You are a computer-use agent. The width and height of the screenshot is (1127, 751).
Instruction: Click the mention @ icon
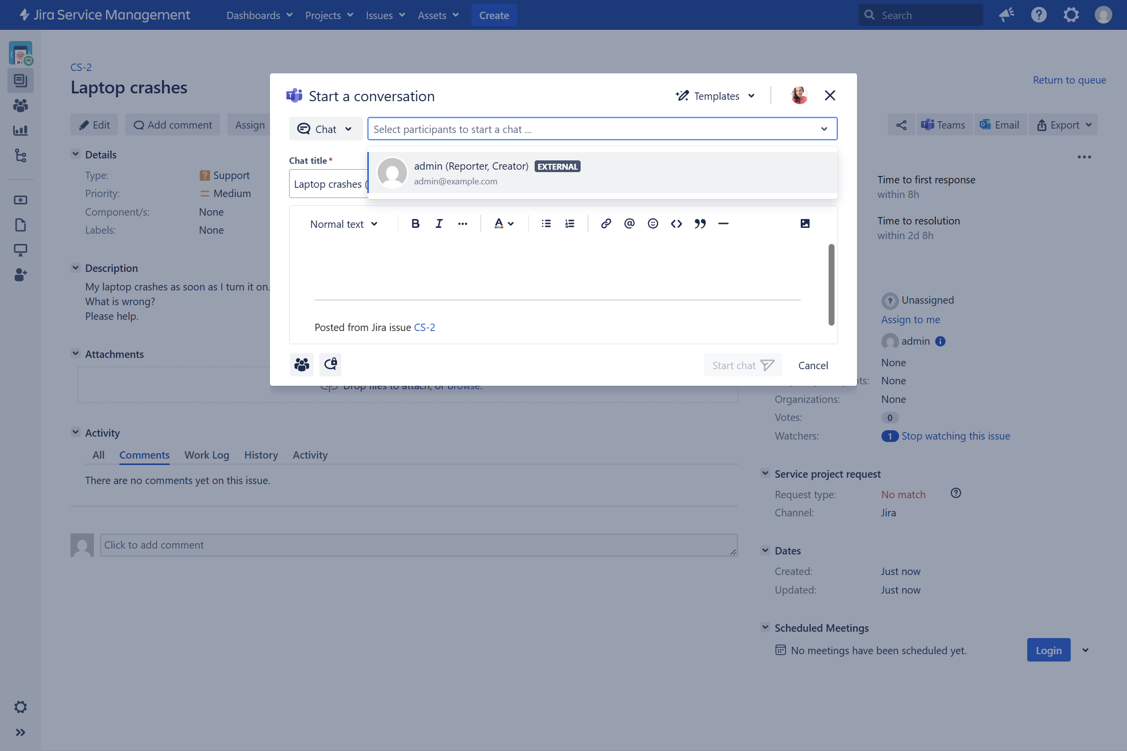click(x=630, y=223)
